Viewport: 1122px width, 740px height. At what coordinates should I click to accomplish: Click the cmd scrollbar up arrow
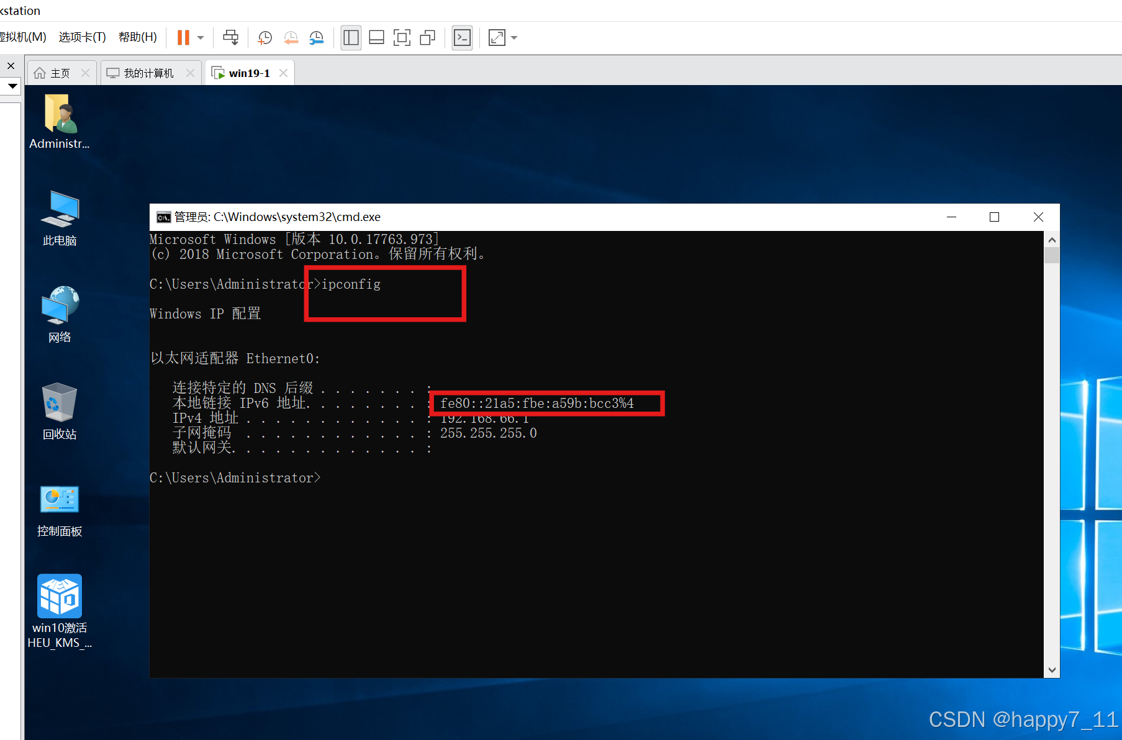(1052, 240)
